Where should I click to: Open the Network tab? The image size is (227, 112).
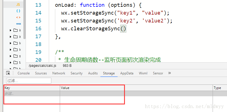(59, 73)
